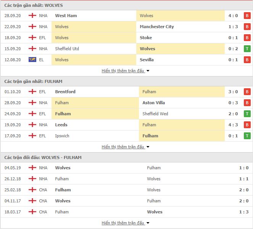Click the red B badge for West Ham match

[247, 16]
